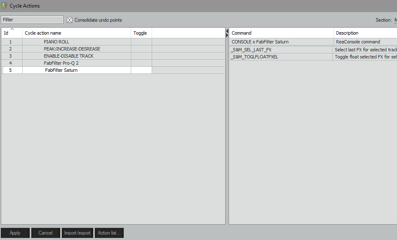Click the Apply button
The height and width of the screenshot is (240, 397).
[15, 233]
